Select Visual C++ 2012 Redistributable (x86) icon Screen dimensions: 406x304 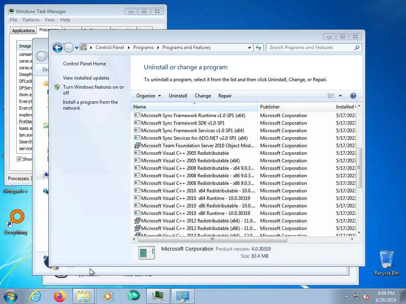137,228
